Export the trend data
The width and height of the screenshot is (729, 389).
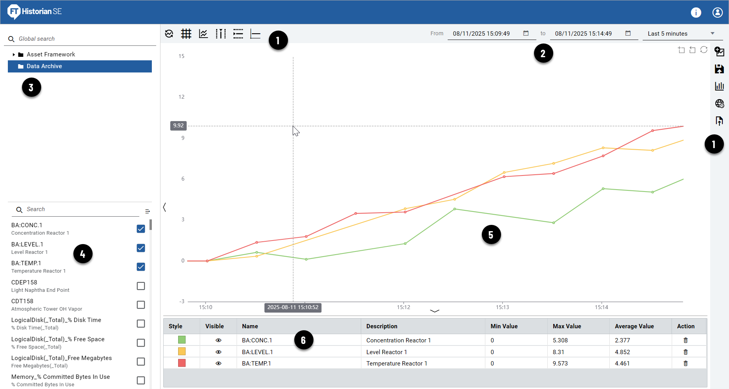pos(719,121)
